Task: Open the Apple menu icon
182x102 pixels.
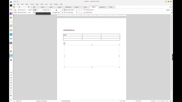Action: 11,2
